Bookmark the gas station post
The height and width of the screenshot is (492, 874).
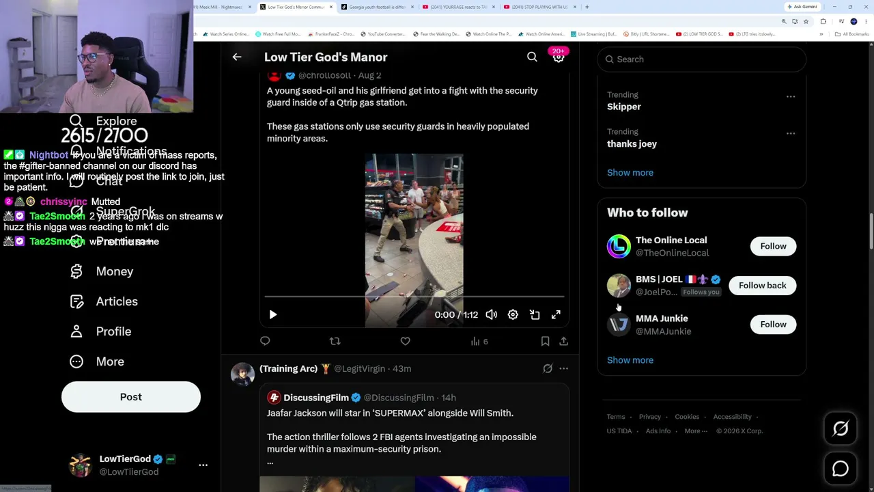[x=545, y=341]
